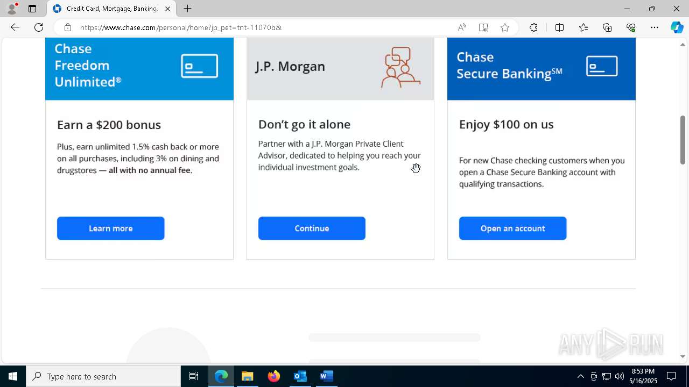
Task: Click the taskbar search box
Action: pos(103,376)
